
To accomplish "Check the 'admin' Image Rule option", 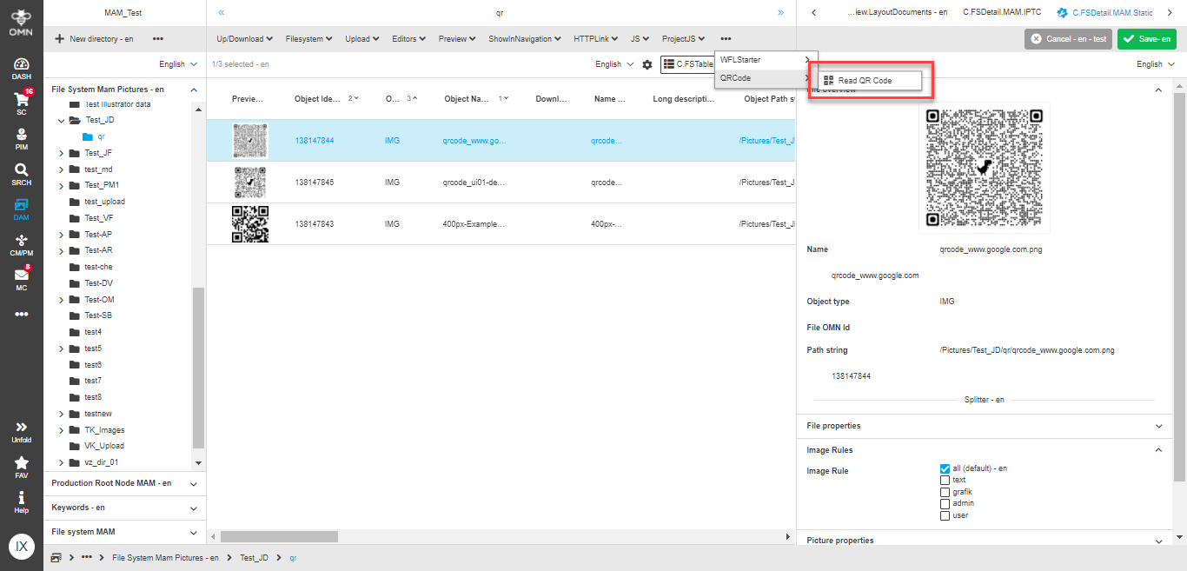I will click(x=945, y=503).
